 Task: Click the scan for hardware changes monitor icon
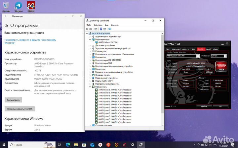(110, 29)
